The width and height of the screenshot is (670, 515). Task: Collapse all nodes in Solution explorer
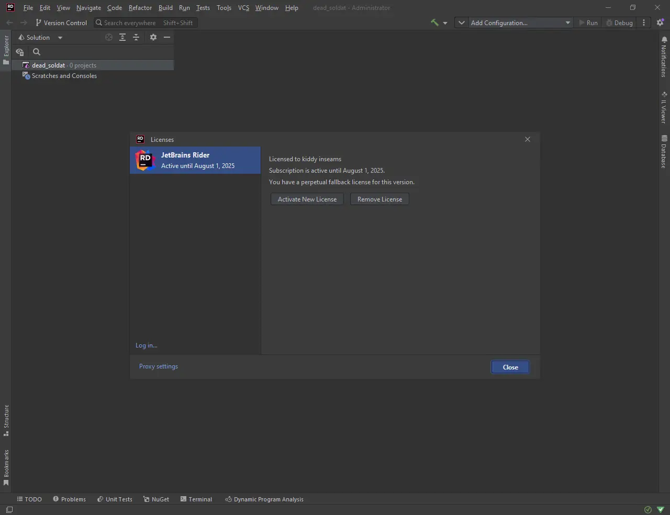(136, 37)
